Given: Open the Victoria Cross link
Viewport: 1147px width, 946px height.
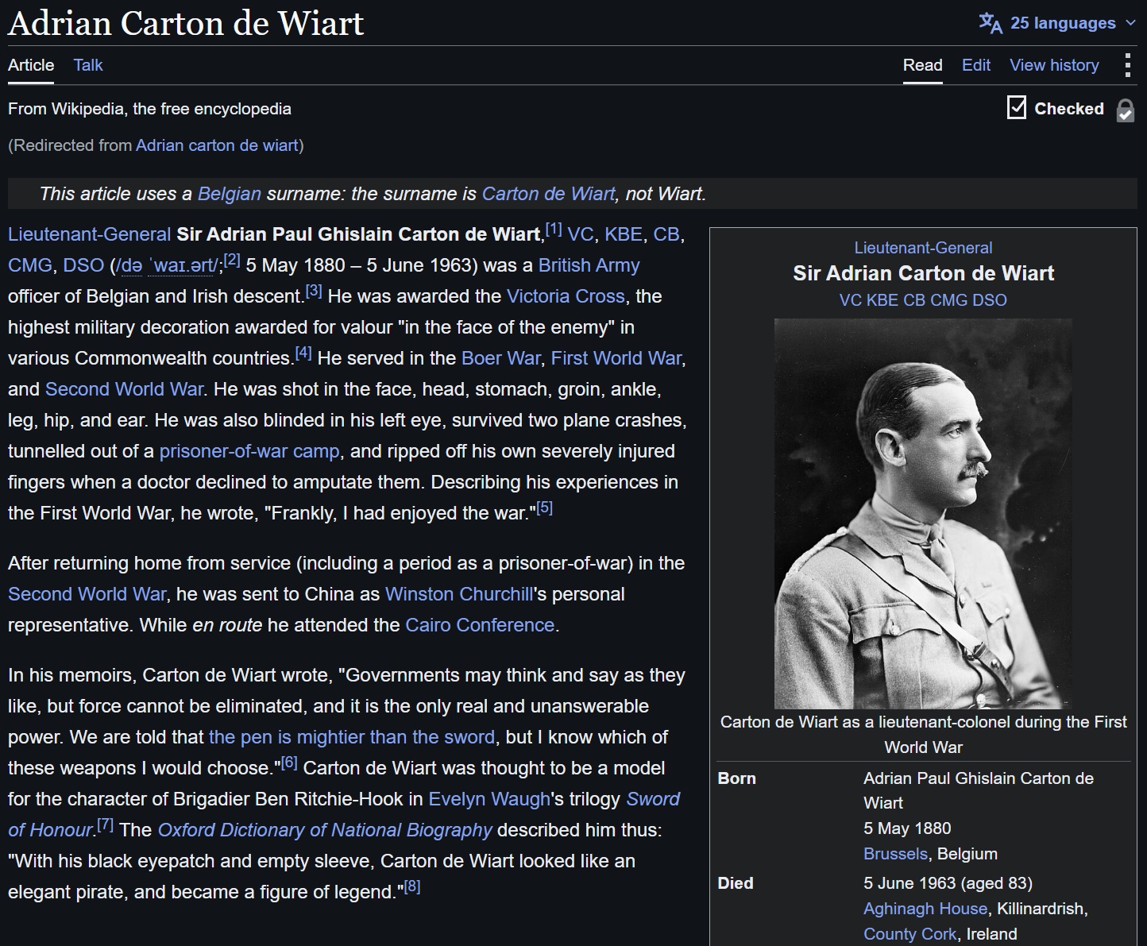Looking at the screenshot, I should click(x=566, y=296).
